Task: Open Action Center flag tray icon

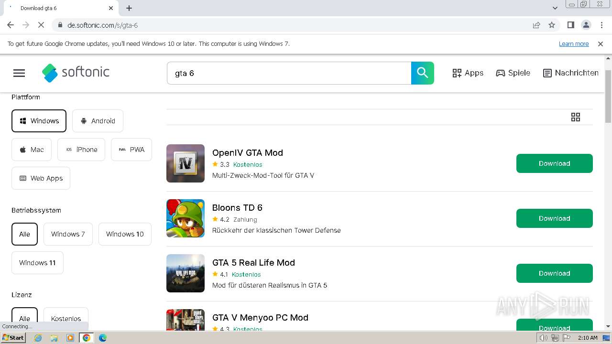Action: point(567,338)
